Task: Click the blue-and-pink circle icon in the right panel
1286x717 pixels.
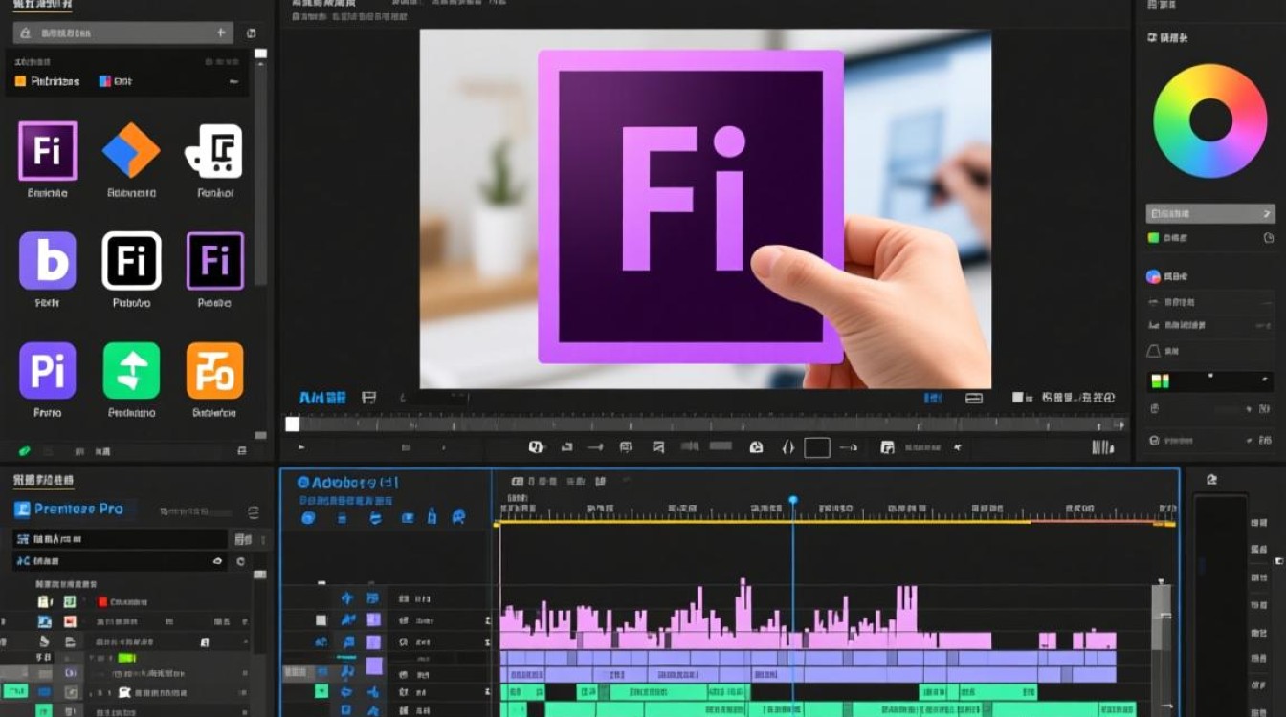Action: click(x=1153, y=276)
